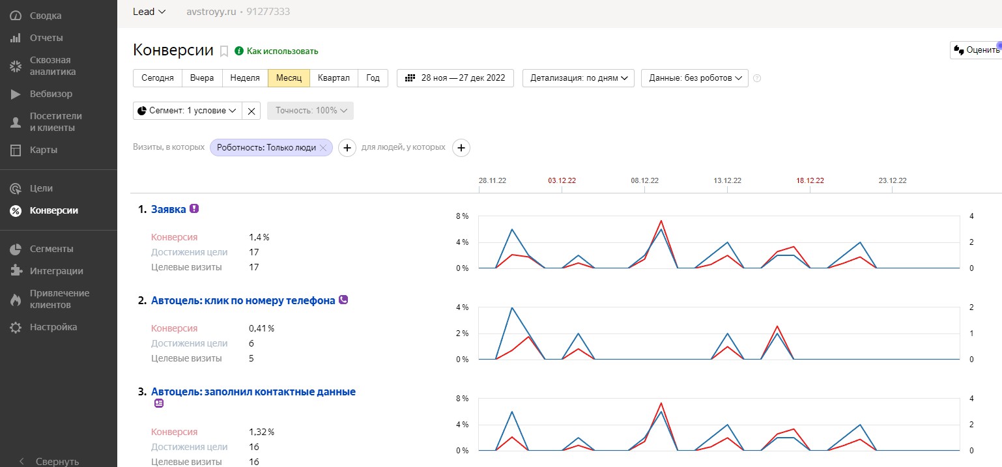Collapse sidebar with Свернуть
This screenshot has width=1002, height=467.
(57, 461)
